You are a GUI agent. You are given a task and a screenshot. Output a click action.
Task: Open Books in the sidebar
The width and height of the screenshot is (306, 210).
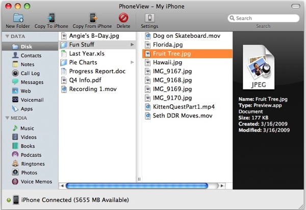[30, 146]
